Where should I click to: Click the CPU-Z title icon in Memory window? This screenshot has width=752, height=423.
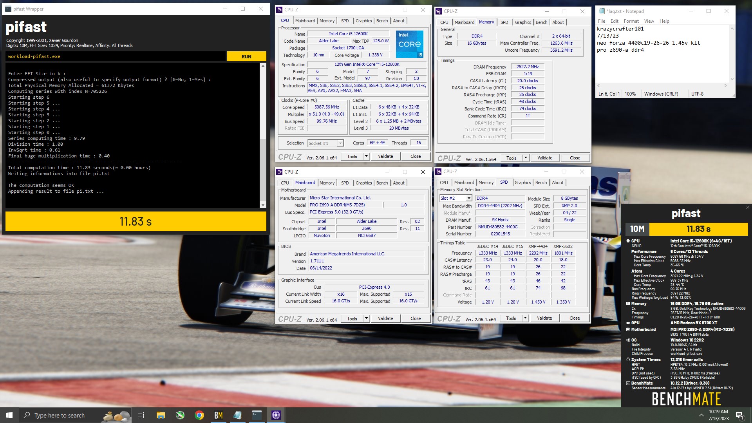439,11
